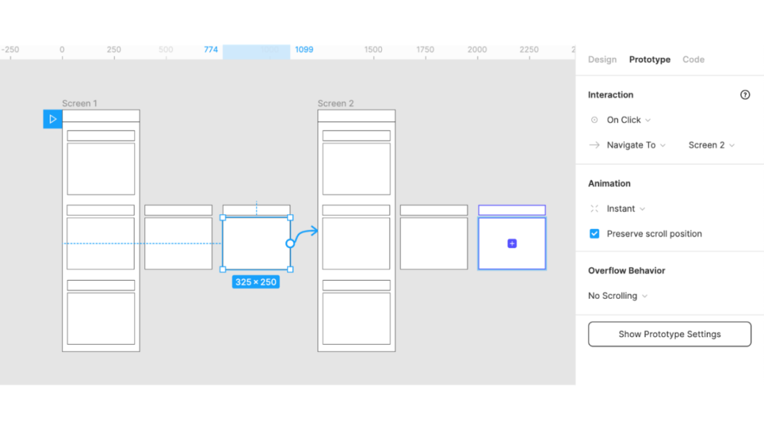Click the bottom-right resize handle of selected frame

coord(291,269)
